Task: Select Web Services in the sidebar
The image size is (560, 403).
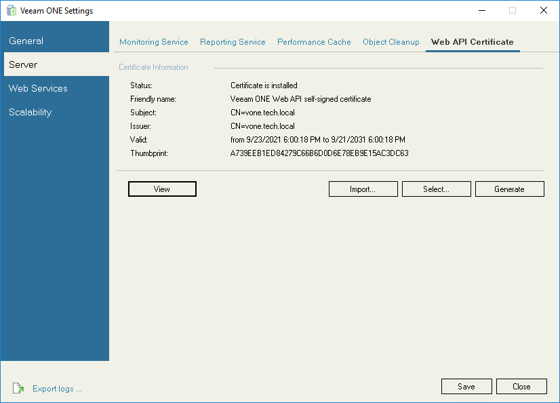Action: 37,88
